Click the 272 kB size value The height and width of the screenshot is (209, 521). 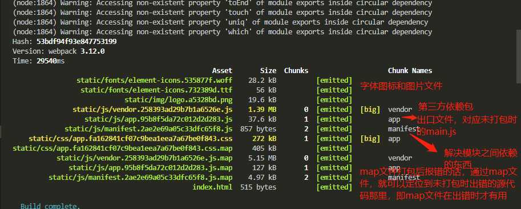[264, 138]
